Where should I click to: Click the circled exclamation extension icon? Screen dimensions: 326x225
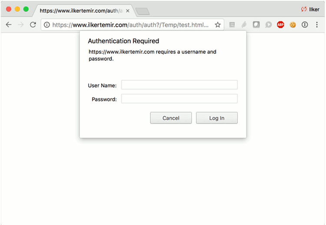coord(305,25)
